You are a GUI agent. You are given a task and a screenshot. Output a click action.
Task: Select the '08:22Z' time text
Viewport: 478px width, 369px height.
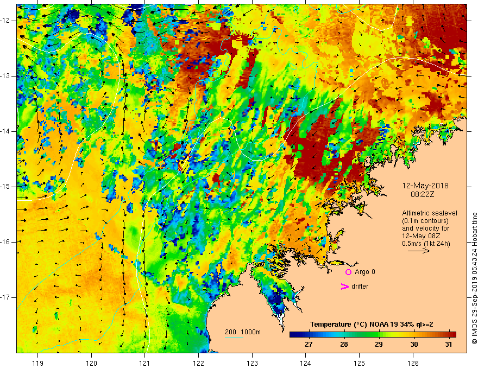coord(422,194)
